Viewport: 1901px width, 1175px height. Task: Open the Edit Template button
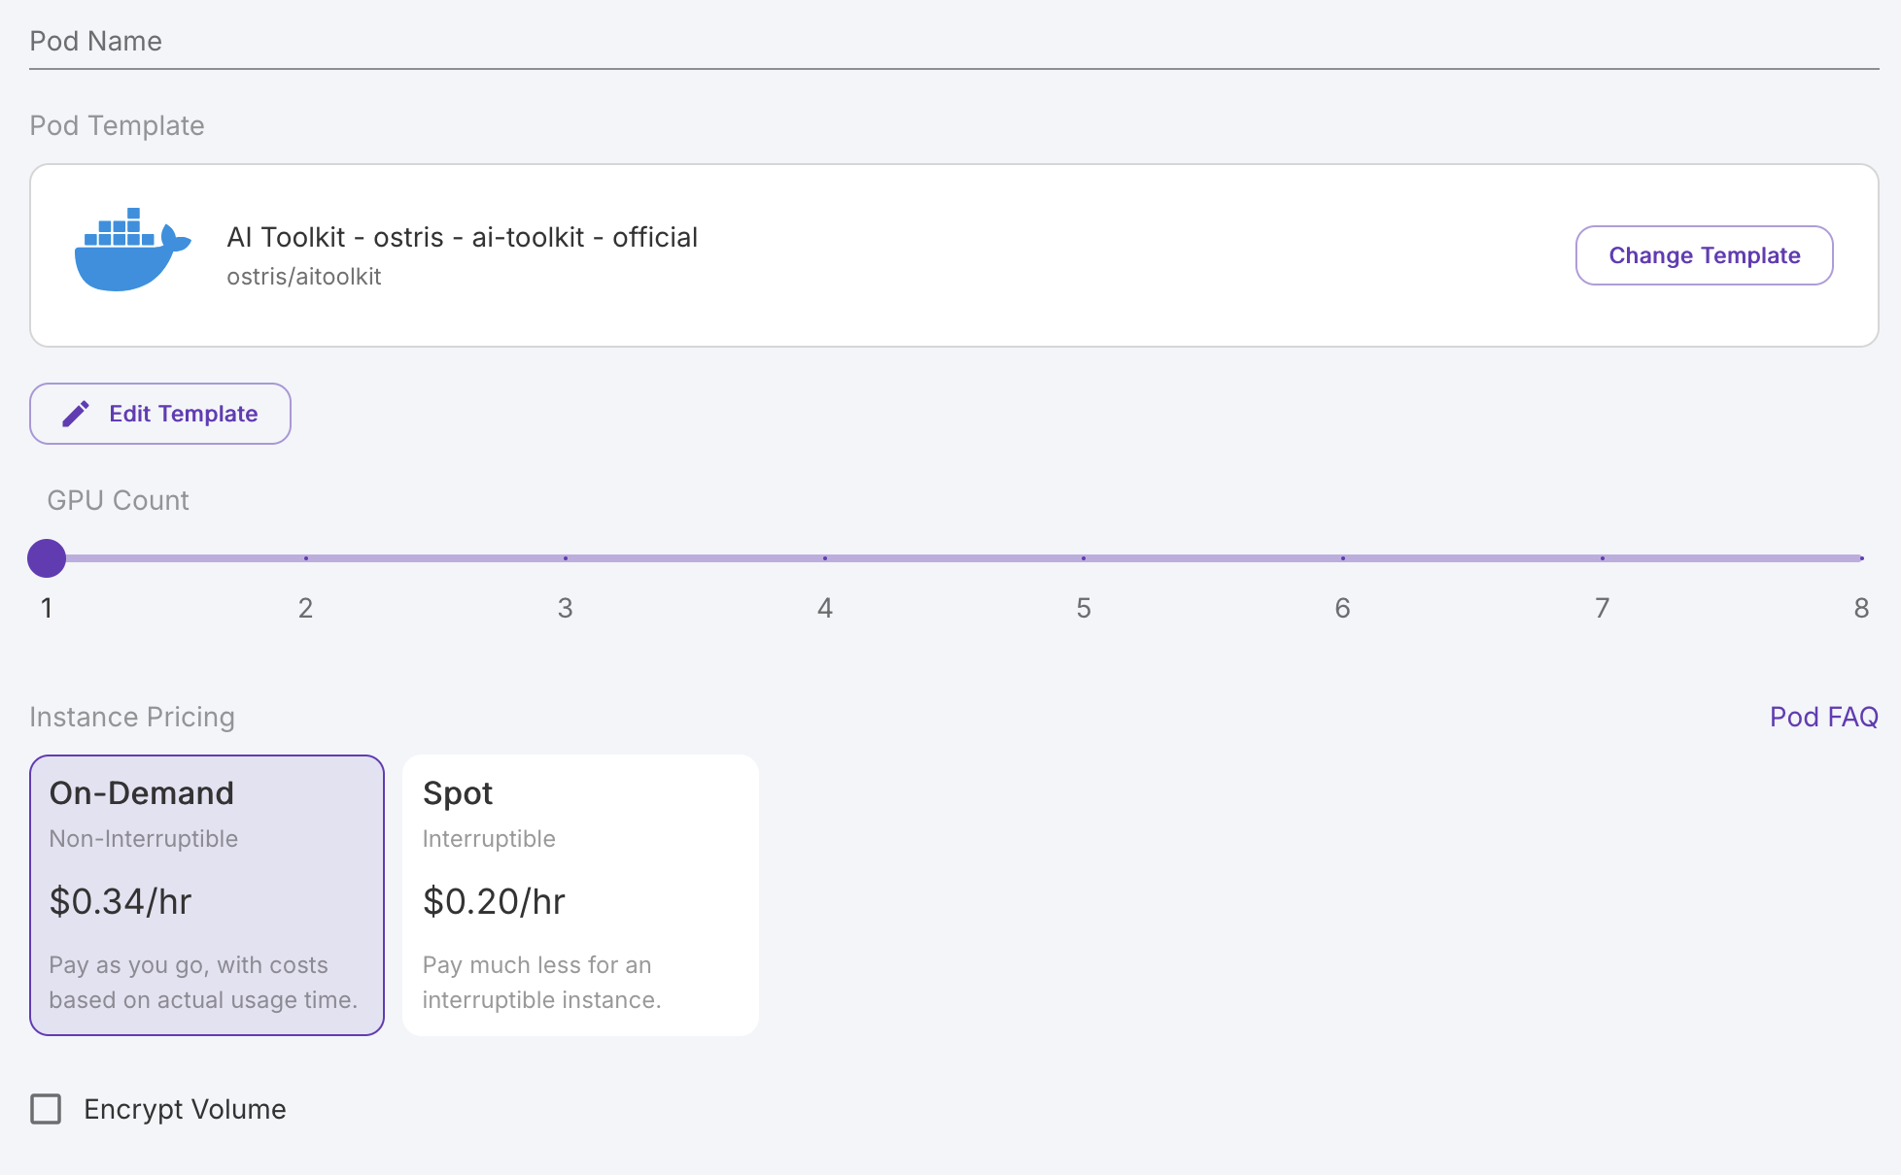click(160, 414)
